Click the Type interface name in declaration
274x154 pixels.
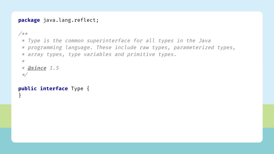tap(77, 89)
